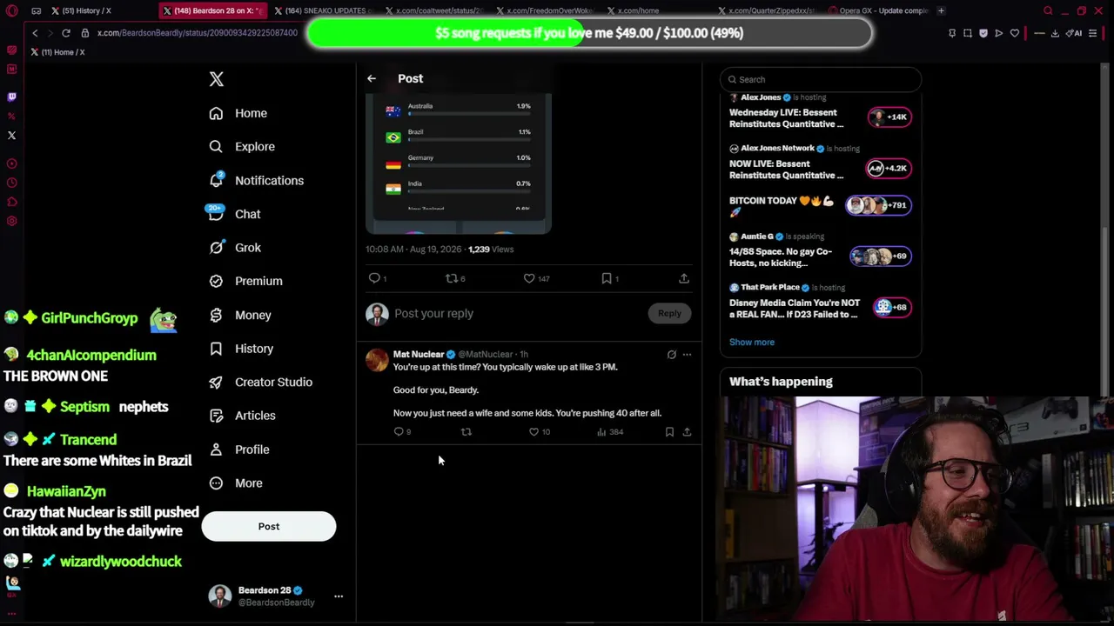
Task: Open a new browser tab
Action: pos(941,10)
